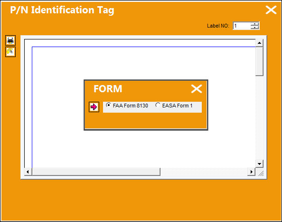Close the FORM dialog
This screenshot has width=282, height=222.
[x=197, y=89]
